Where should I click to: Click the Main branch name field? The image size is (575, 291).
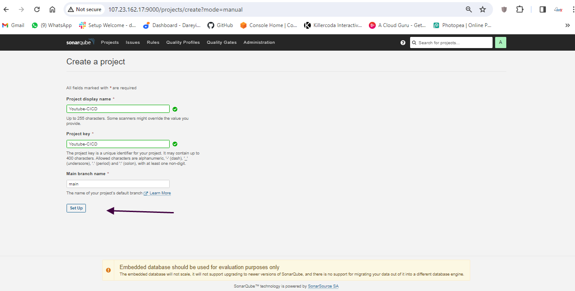click(118, 184)
